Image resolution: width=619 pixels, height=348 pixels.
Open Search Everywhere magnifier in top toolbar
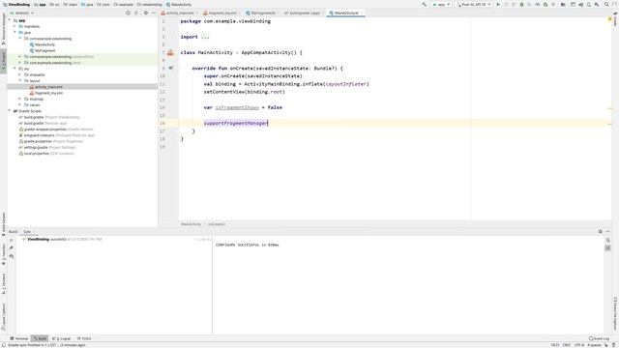(606, 4)
